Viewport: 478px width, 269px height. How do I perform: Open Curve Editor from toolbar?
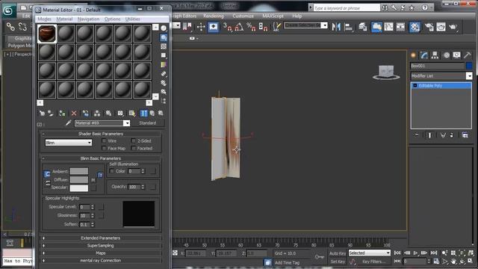tap(388, 27)
